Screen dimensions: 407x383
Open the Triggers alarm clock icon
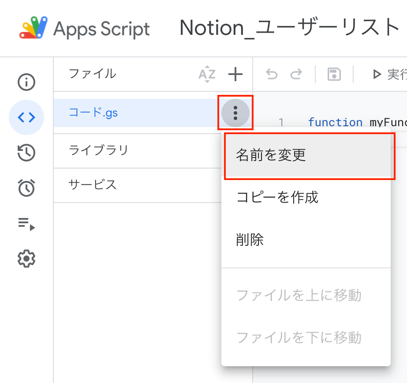26,188
